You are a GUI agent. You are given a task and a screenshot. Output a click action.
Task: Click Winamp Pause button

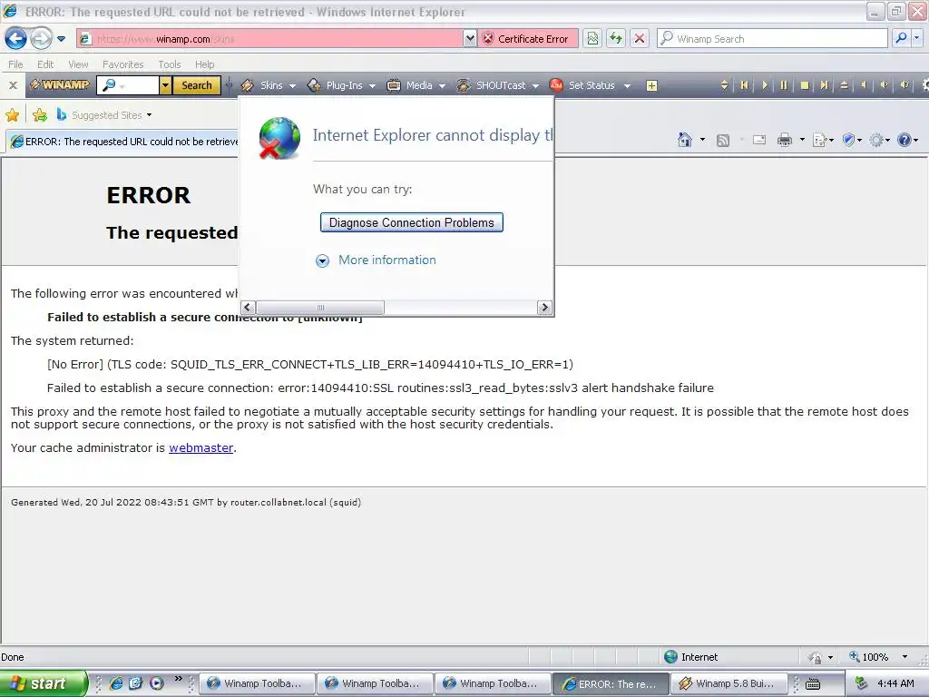pos(784,85)
